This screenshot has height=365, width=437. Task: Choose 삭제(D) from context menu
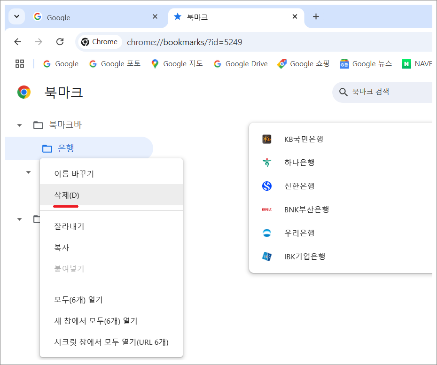coord(111,195)
